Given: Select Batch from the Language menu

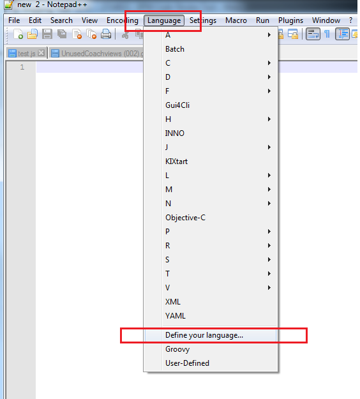Looking at the screenshot, I should [x=211, y=49].
